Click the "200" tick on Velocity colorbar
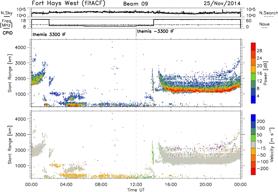The image size is (278, 192). 261,121
